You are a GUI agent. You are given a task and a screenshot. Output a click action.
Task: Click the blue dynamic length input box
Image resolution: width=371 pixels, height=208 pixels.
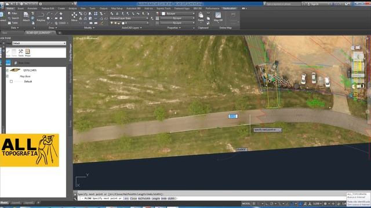[x=233, y=116]
